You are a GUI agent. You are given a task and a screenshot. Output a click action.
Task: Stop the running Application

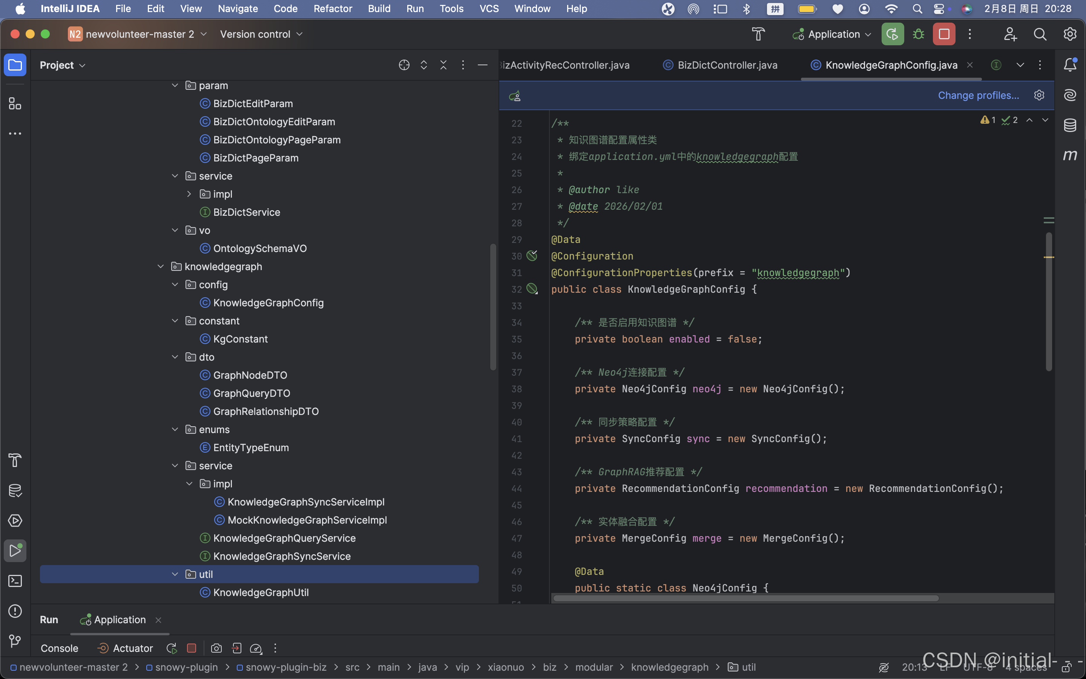[x=944, y=35]
